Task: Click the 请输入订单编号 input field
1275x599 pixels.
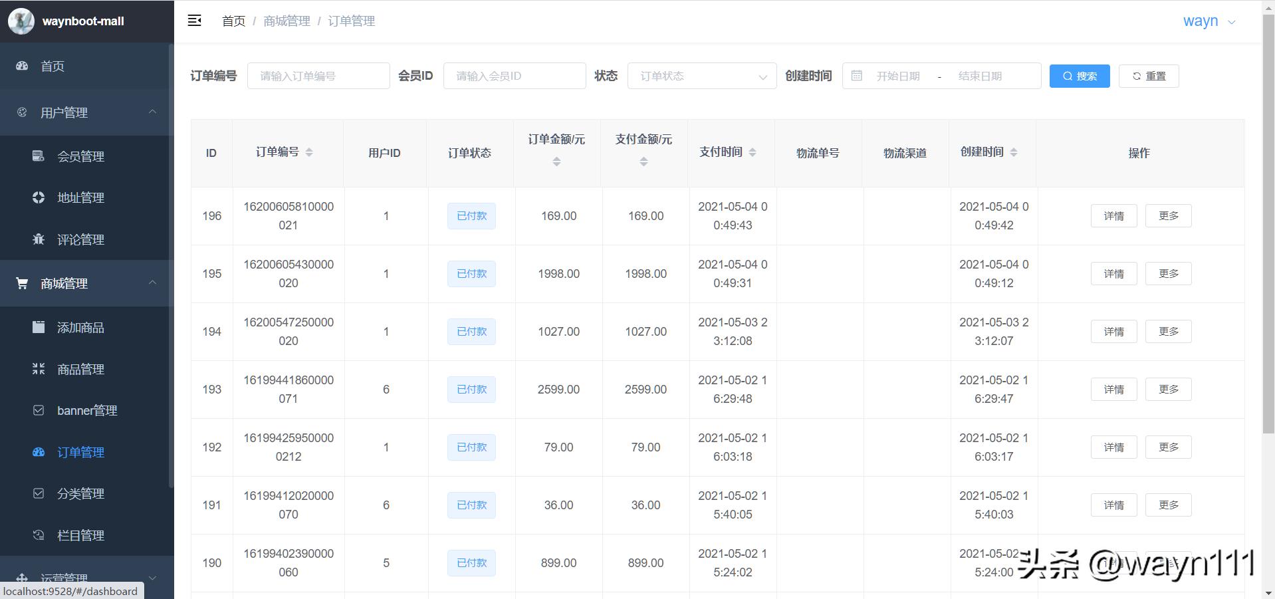Action: (318, 76)
